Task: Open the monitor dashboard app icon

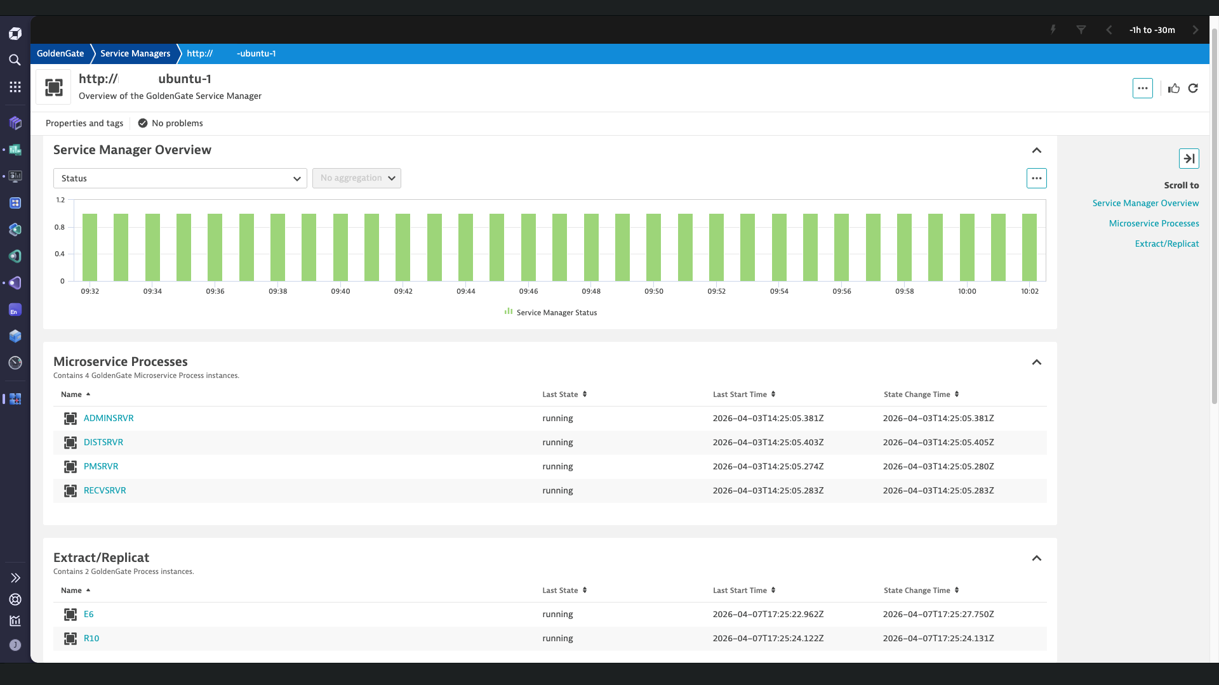Action: pos(15,176)
